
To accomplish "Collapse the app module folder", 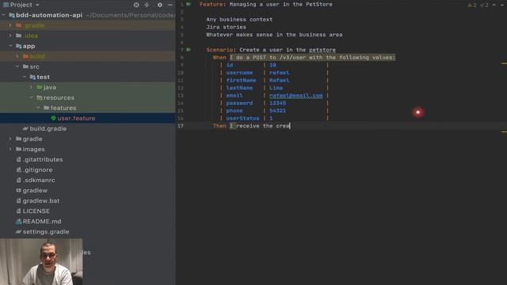I will coord(10,46).
